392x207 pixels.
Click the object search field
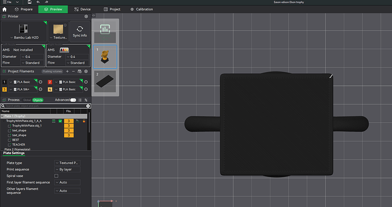pyautogui.click(x=45, y=106)
